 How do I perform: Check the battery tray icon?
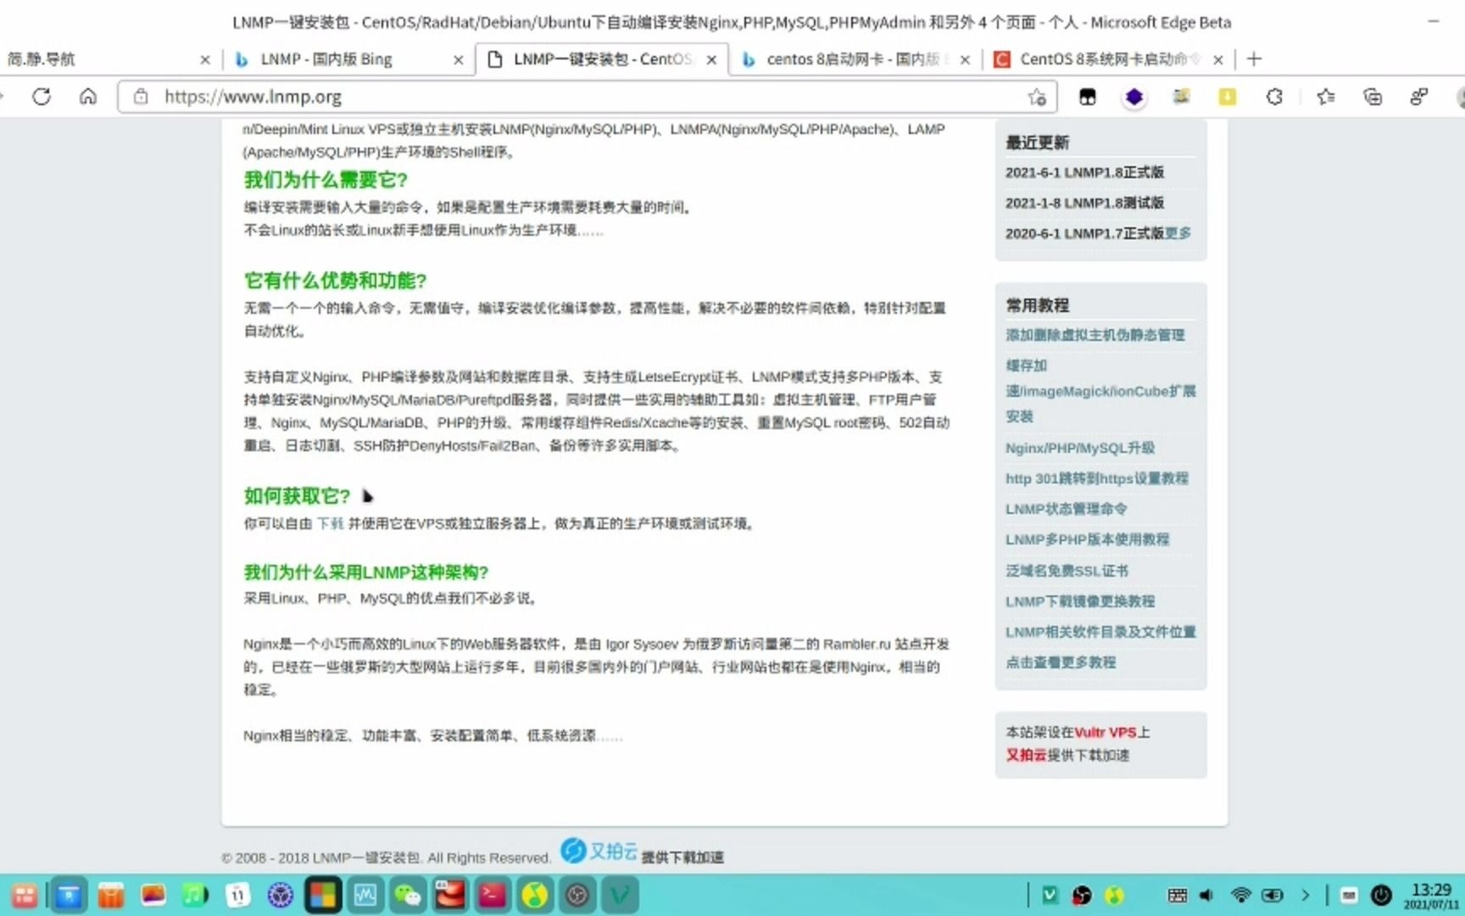tap(1273, 896)
